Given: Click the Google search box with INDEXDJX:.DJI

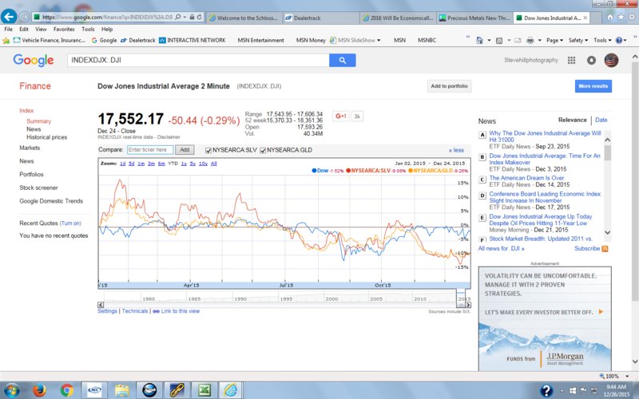Looking at the screenshot, I should tap(198, 61).
